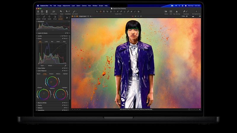
Task: Pick the curve eyedropper icon
Action: [65, 65]
